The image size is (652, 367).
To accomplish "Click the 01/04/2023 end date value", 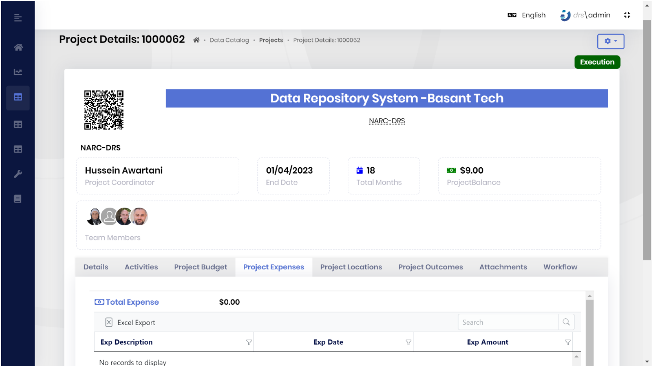I will pos(289,170).
